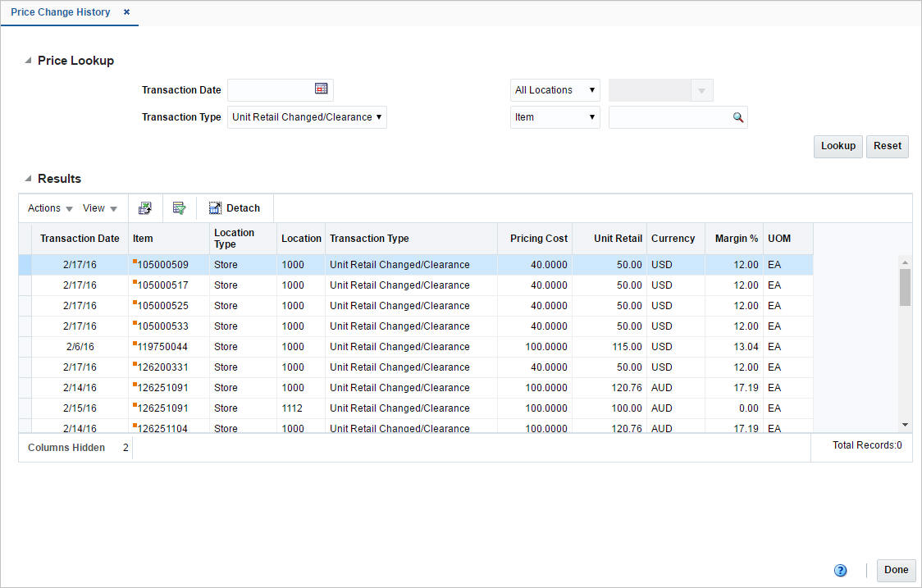Image resolution: width=922 pixels, height=588 pixels.
Task: Click the Unit Retail column header
Action: tap(609, 239)
